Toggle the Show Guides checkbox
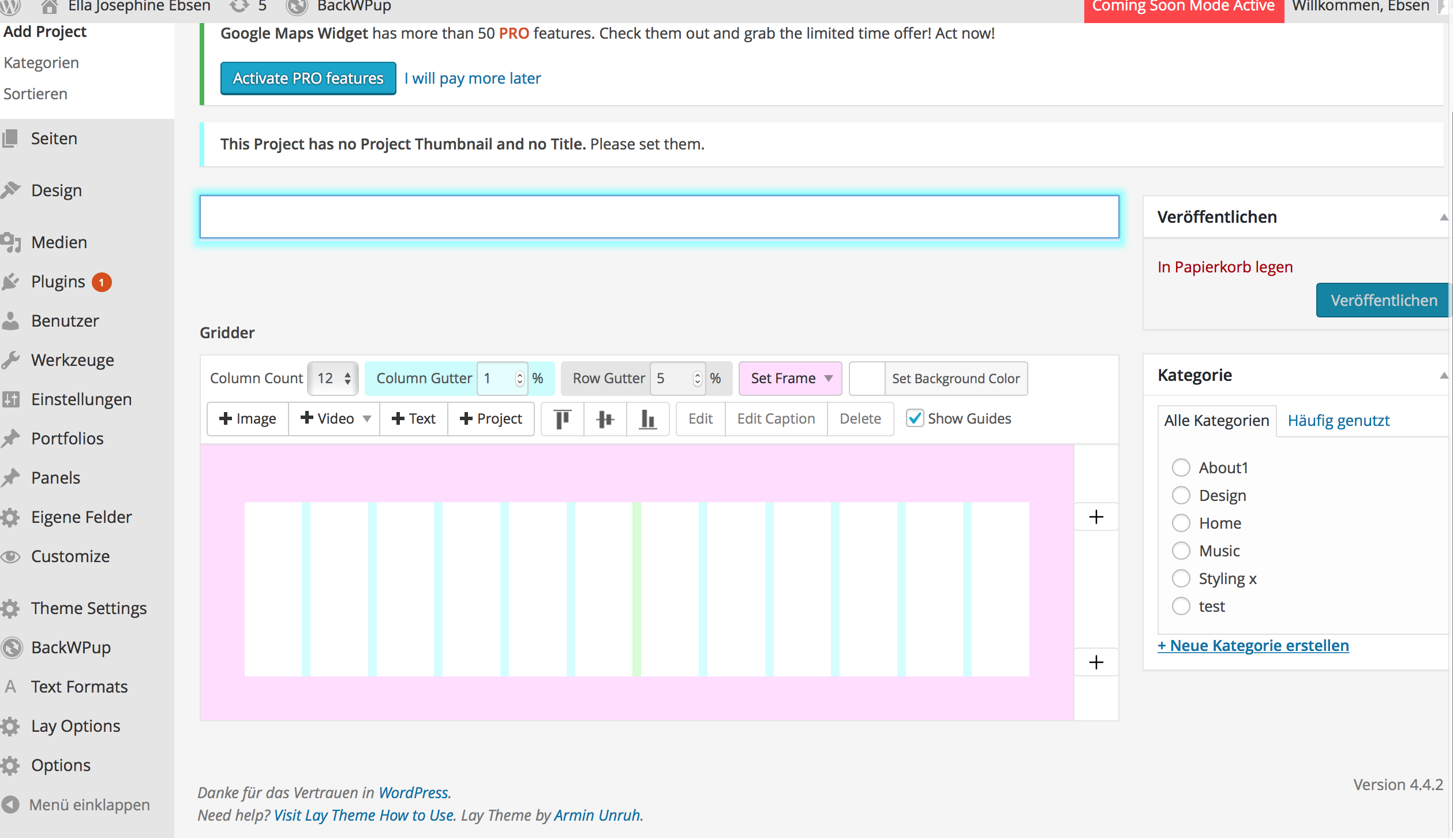This screenshot has width=1453, height=838. (915, 418)
